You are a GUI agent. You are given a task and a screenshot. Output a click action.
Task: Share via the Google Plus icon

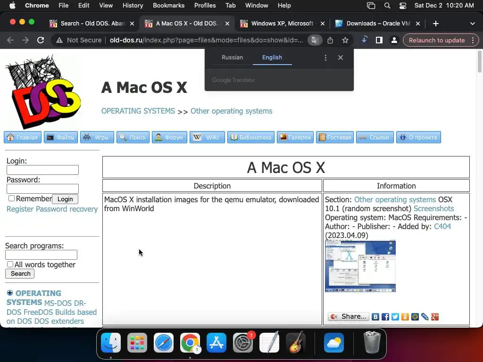(x=434, y=317)
